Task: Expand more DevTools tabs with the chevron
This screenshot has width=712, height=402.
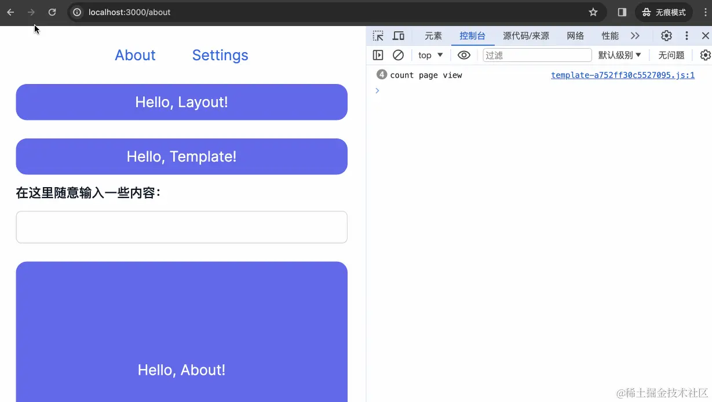Action: click(636, 36)
